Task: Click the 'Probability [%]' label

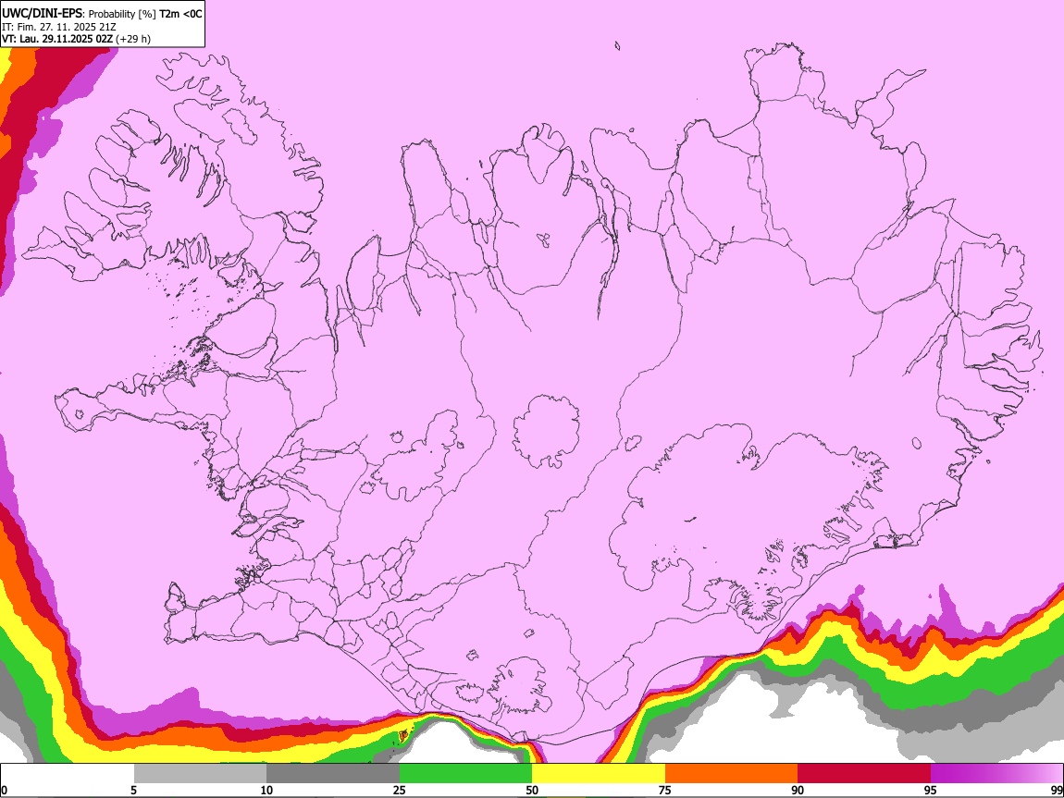Action: point(122,14)
